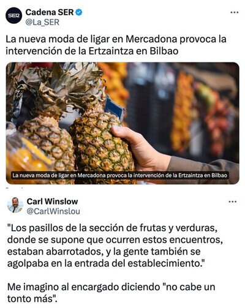
Task: Visit the @La_SER handle
Action: [x=42, y=22]
